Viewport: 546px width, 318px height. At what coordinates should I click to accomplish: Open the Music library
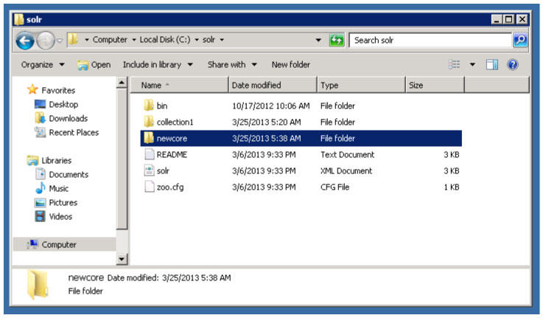pyautogui.click(x=58, y=189)
